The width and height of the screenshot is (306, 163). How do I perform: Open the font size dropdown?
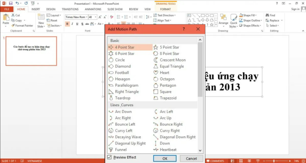pos(96,17)
